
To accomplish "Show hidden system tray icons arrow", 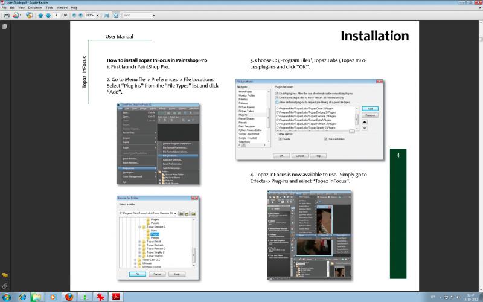I will click(x=440, y=298).
